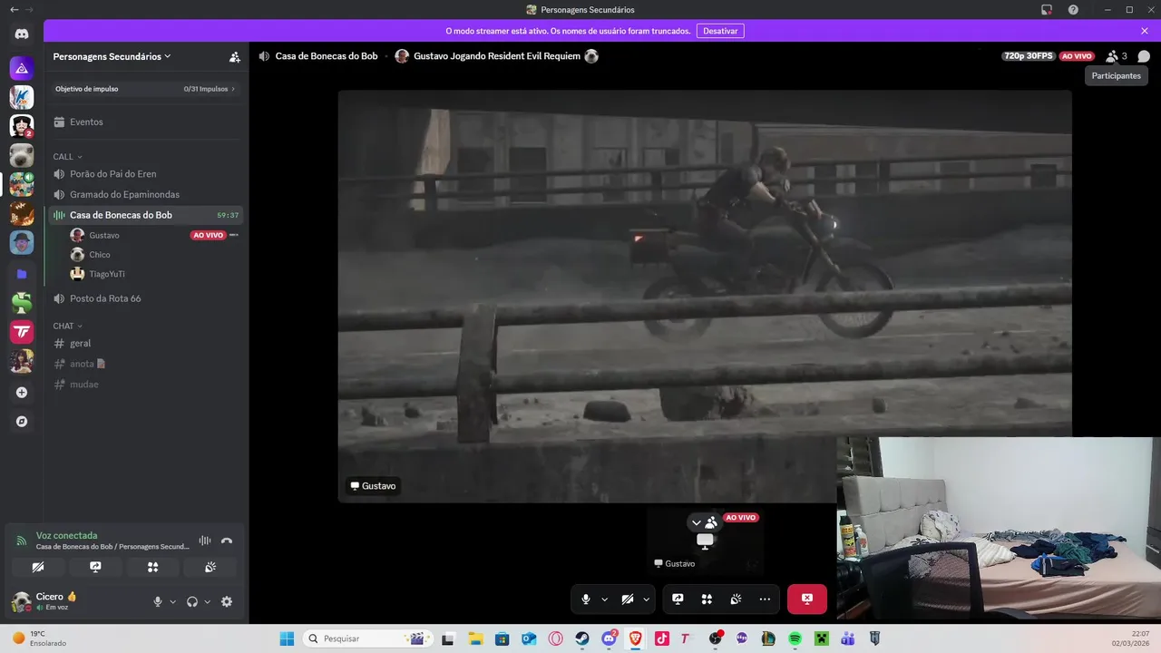Open Objetivo de impulso boost progress

(145, 89)
